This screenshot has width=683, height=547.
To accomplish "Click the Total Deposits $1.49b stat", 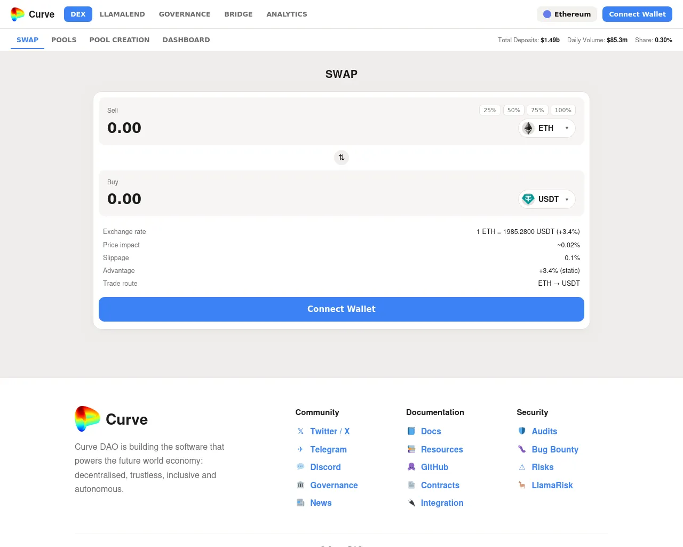I will (529, 40).
